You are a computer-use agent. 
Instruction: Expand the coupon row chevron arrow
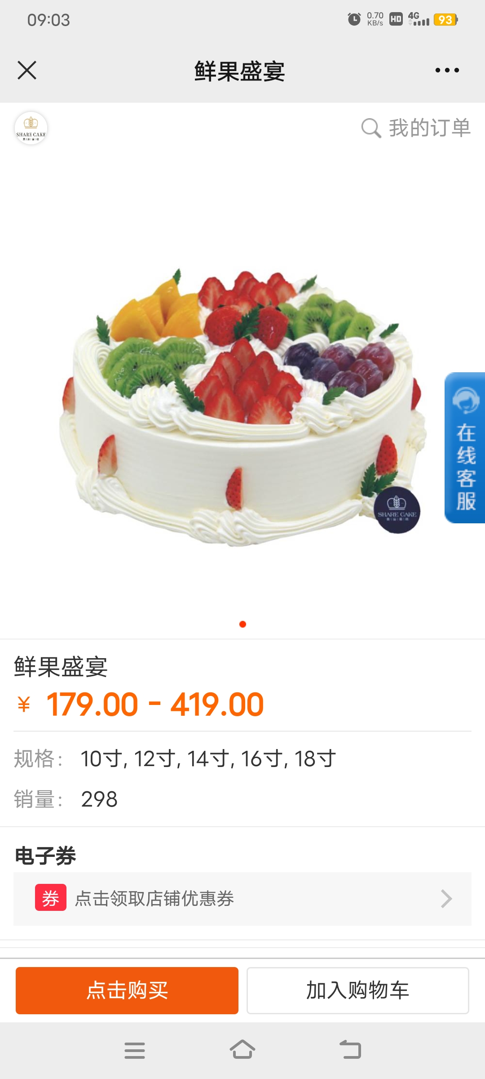coord(446,899)
